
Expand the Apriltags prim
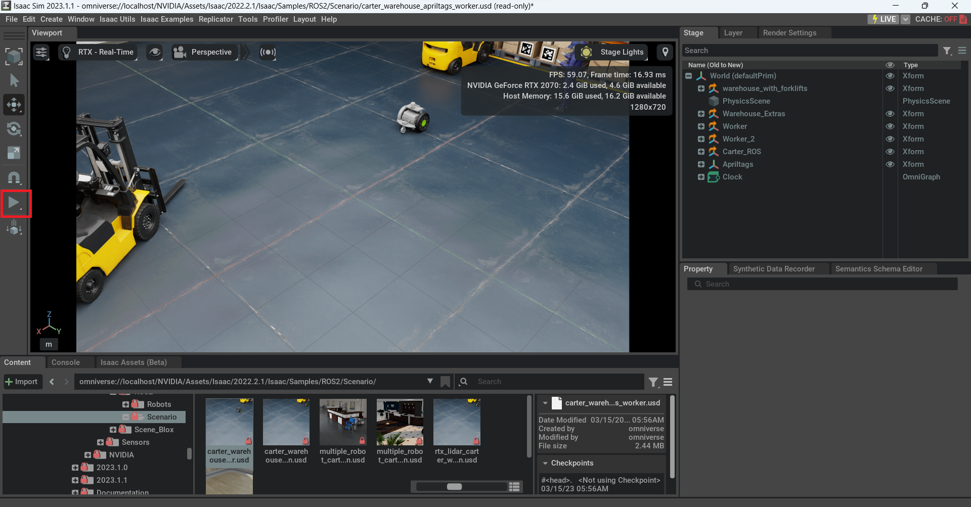701,164
